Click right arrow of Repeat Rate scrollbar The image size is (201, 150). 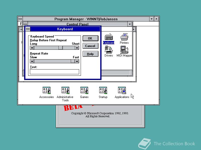point(77,61)
